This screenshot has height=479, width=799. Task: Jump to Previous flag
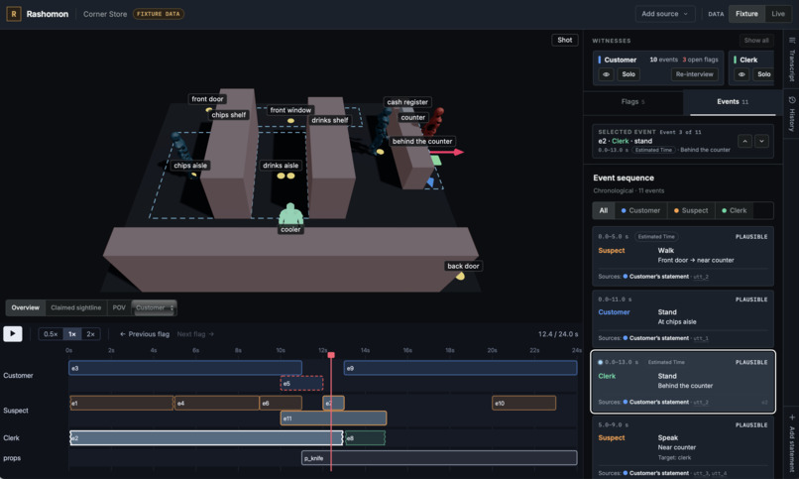144,334
